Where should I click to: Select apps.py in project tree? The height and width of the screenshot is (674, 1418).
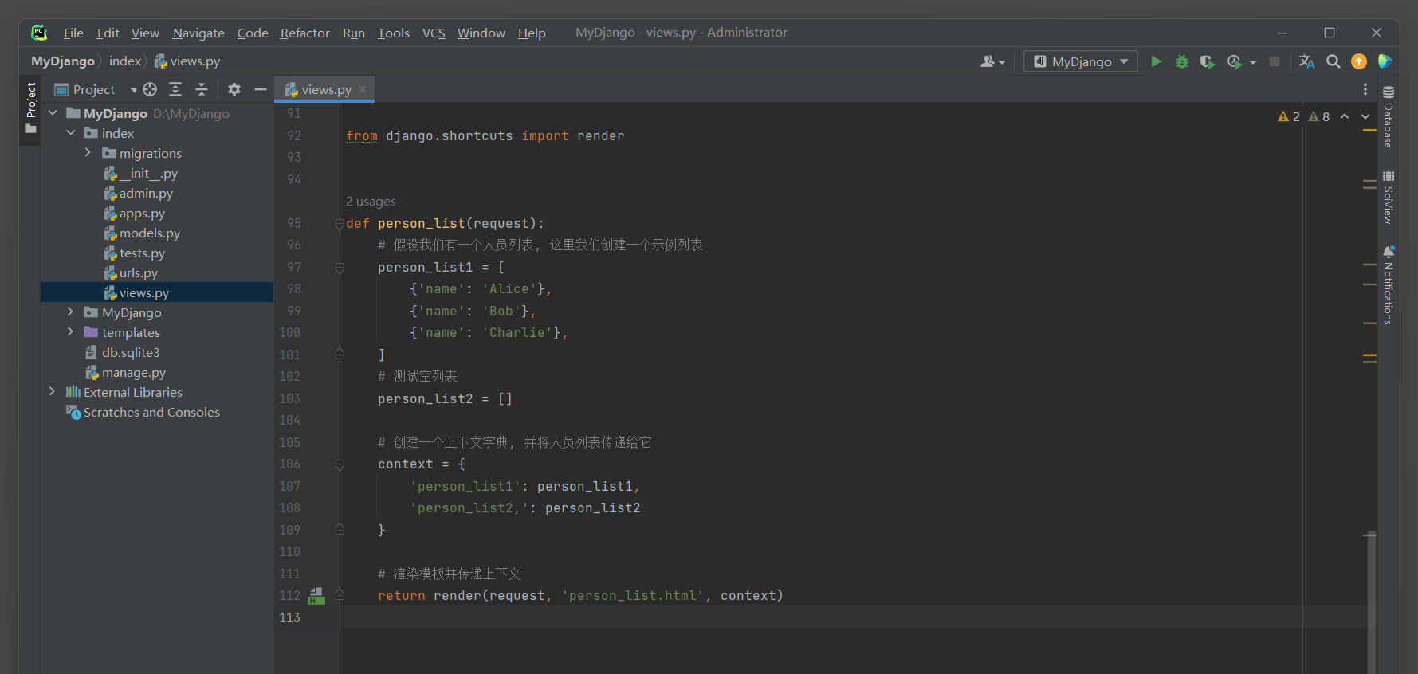(x=142, y=213)
